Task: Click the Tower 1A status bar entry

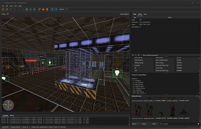Action: click(26, 127)
